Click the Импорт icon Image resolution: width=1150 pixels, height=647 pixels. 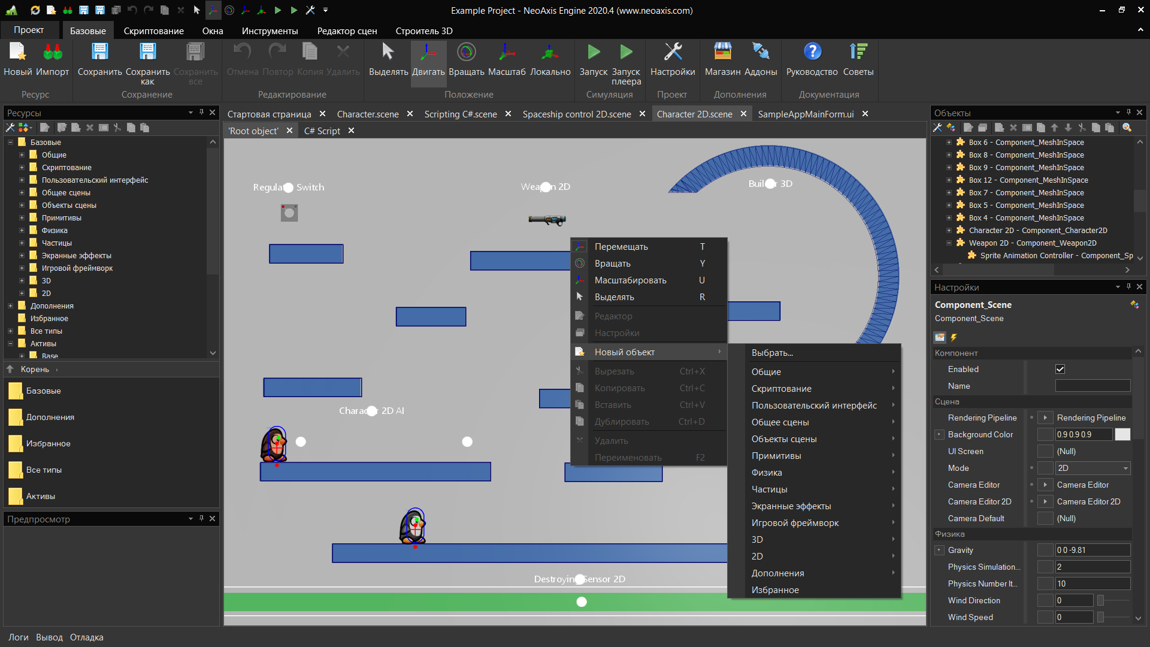tap(53, 59)
